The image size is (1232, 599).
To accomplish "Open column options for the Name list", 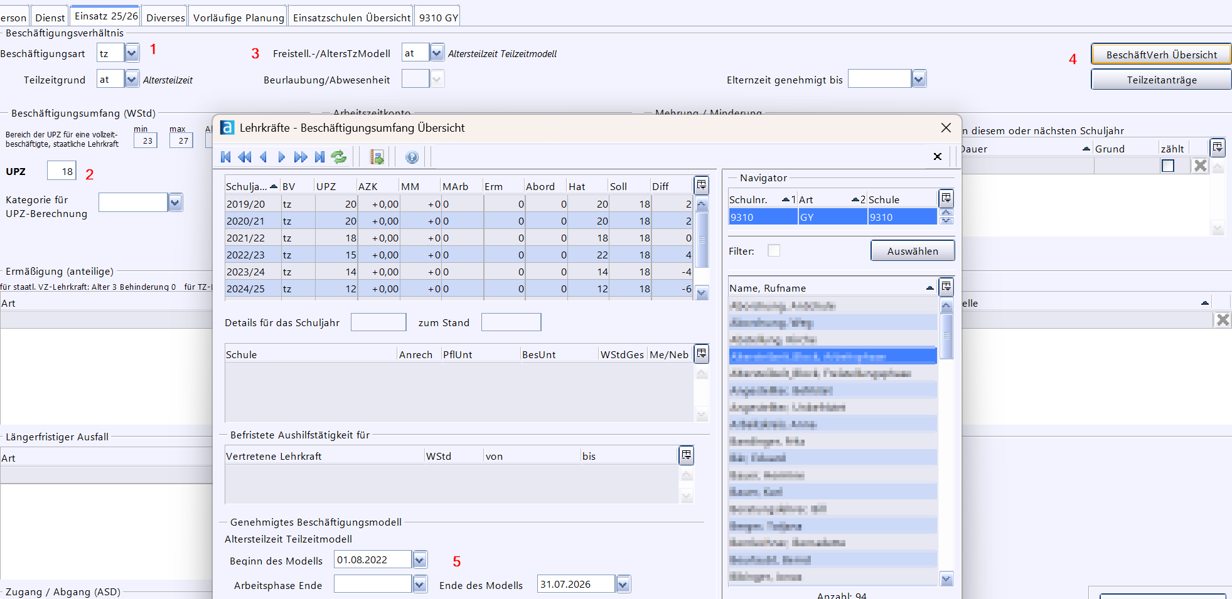I will [x=946, y=287].
